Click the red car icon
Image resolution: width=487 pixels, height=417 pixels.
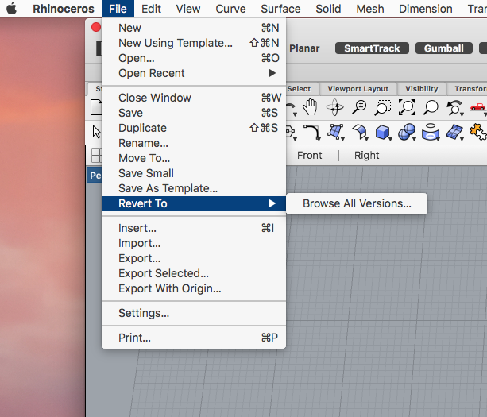[x=477, y=107]
